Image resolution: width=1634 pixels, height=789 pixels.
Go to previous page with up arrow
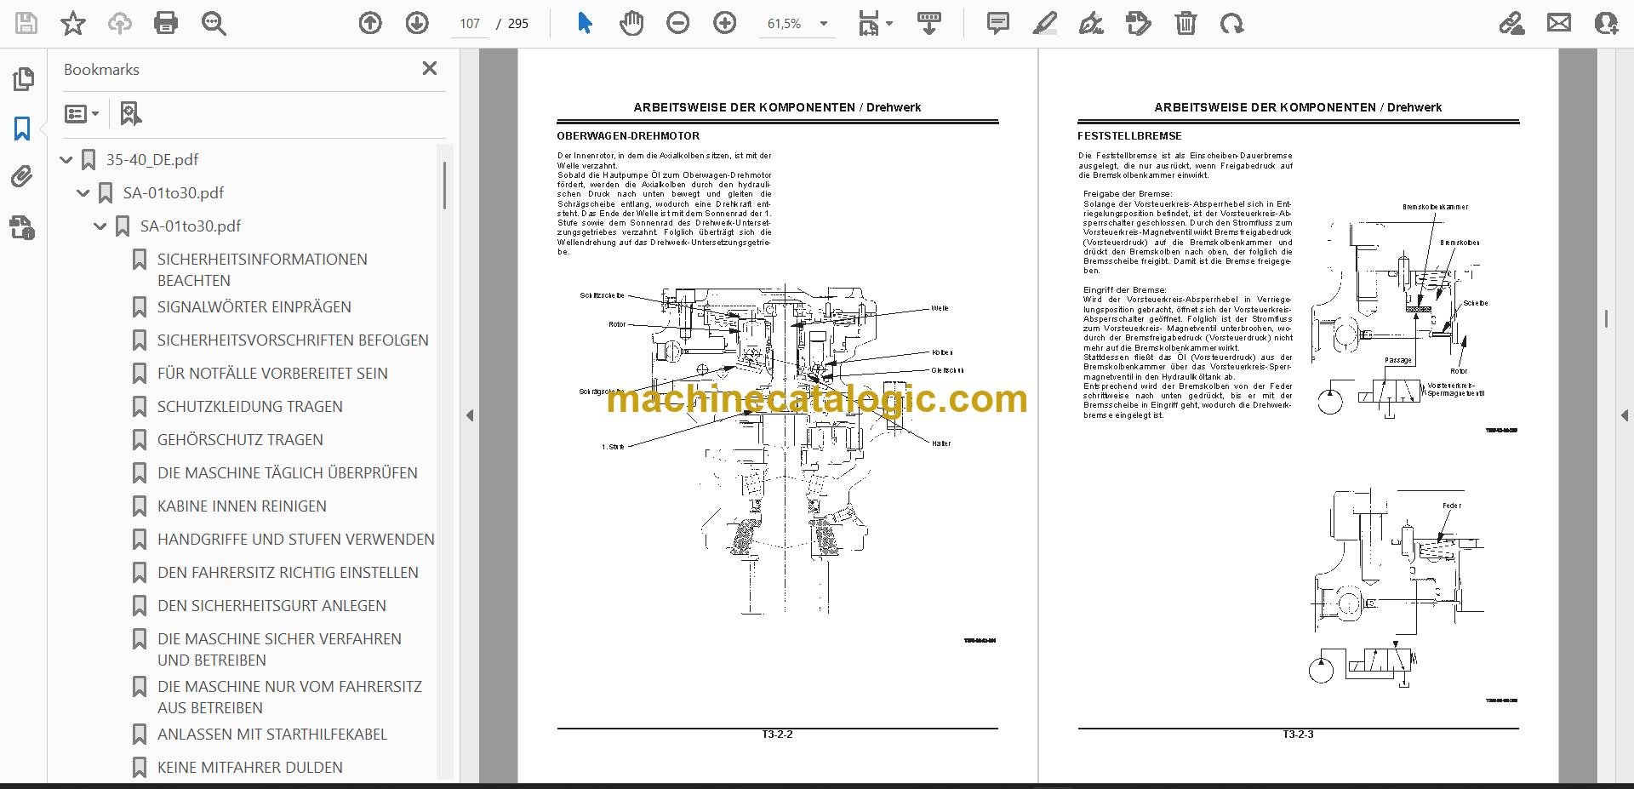[370, 23]
